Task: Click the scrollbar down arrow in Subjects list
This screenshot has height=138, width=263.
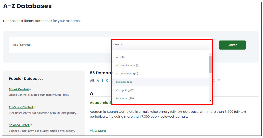Action: pyautogui.click(x=210, y=101)
